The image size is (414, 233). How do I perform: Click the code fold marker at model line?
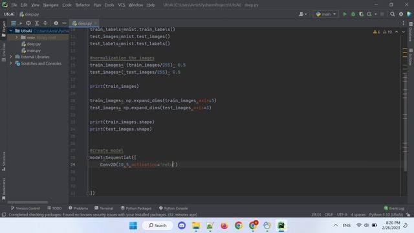(88, 158)
